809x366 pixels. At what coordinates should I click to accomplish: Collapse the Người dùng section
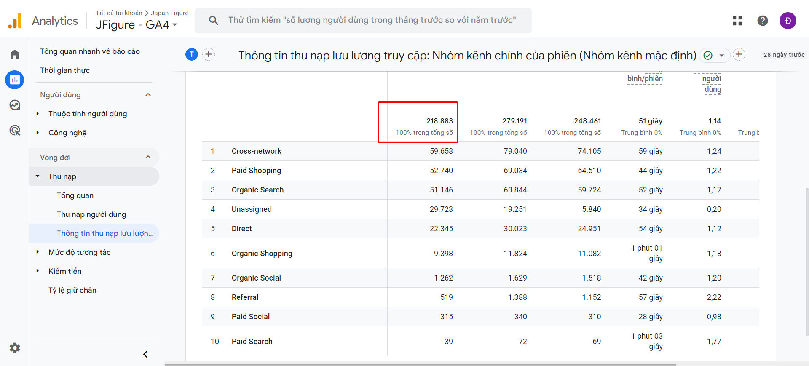click(x=148, y=95)
